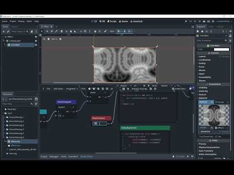The image size is (234, 175).
Task: Open 2D workspace
Action: tap(94, 21)
